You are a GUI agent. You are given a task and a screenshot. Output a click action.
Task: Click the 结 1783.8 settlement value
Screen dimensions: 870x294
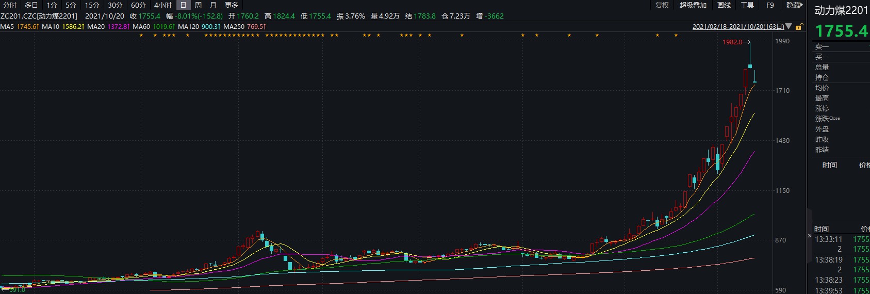point(420,16)
